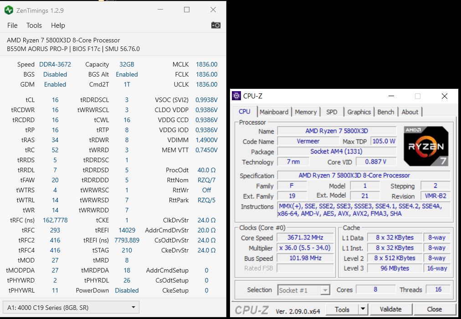The width and height of the screenshot is (461, 319).
Task: Click the Technology 7 nm field
Action: pyautogui.click(x=293, y=162)
